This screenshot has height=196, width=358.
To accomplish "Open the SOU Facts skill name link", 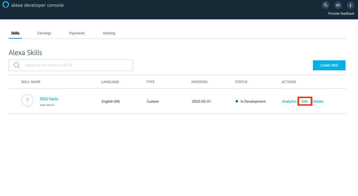I will point(49,99).
